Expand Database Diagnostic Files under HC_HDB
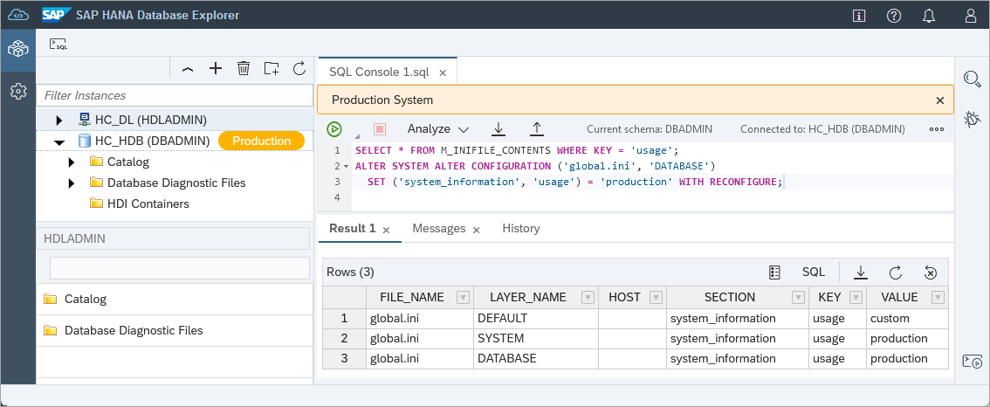The width and height of the screenshot is (990, 407). pyautogui.click(x=72, y=183)
